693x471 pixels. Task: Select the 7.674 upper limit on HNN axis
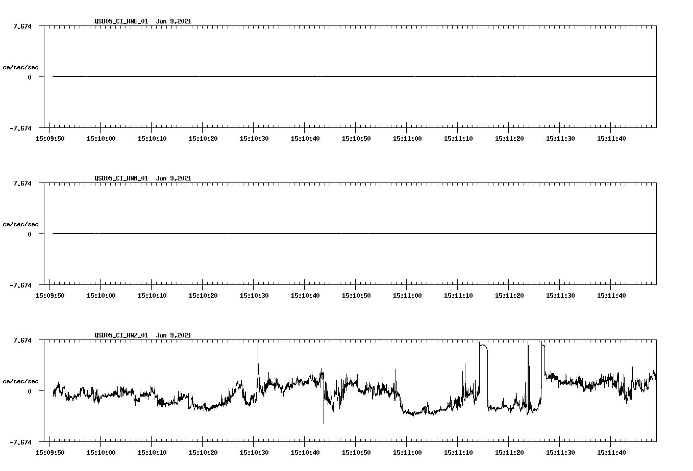22,183
